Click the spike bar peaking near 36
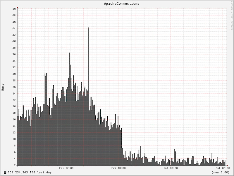 tap(69, 109)
